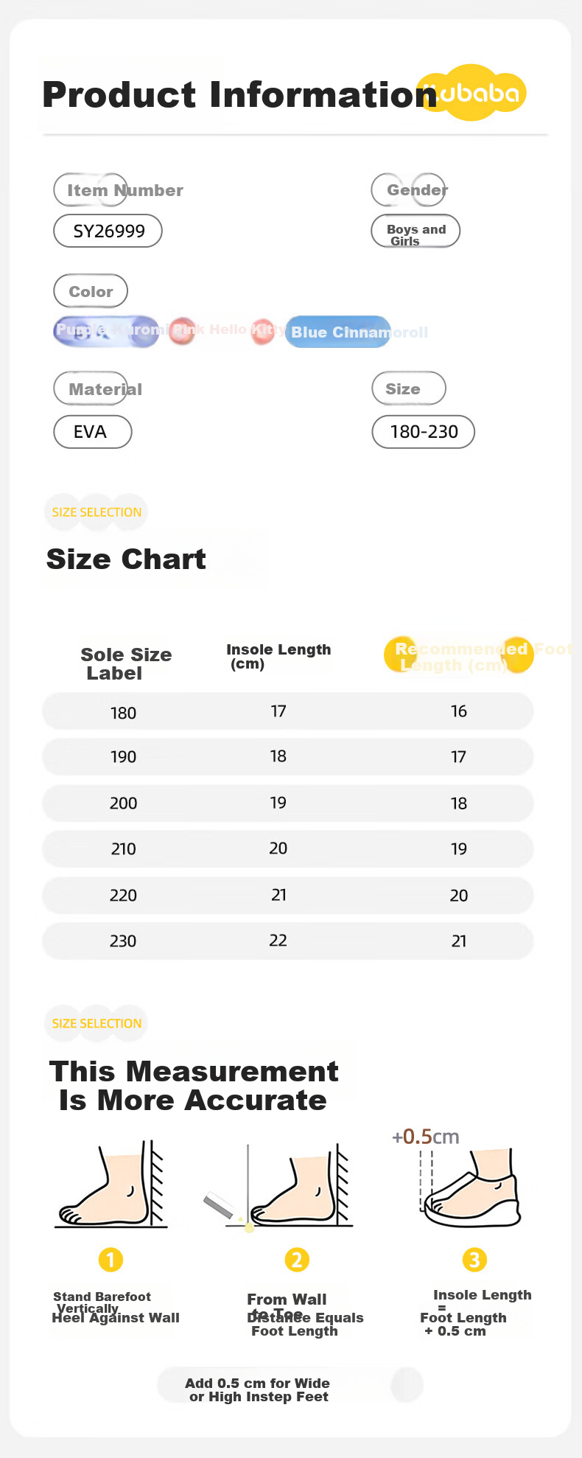582x1458 pixels.
Task: Click the 180-230 size range pill
Action: (423, 432)
